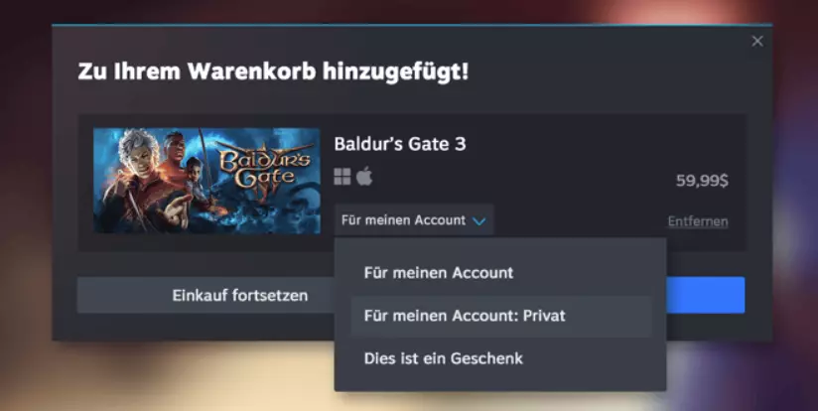The image size is (818, 411).
Task: Click the Windows platform icon
Action: (342, 177)
